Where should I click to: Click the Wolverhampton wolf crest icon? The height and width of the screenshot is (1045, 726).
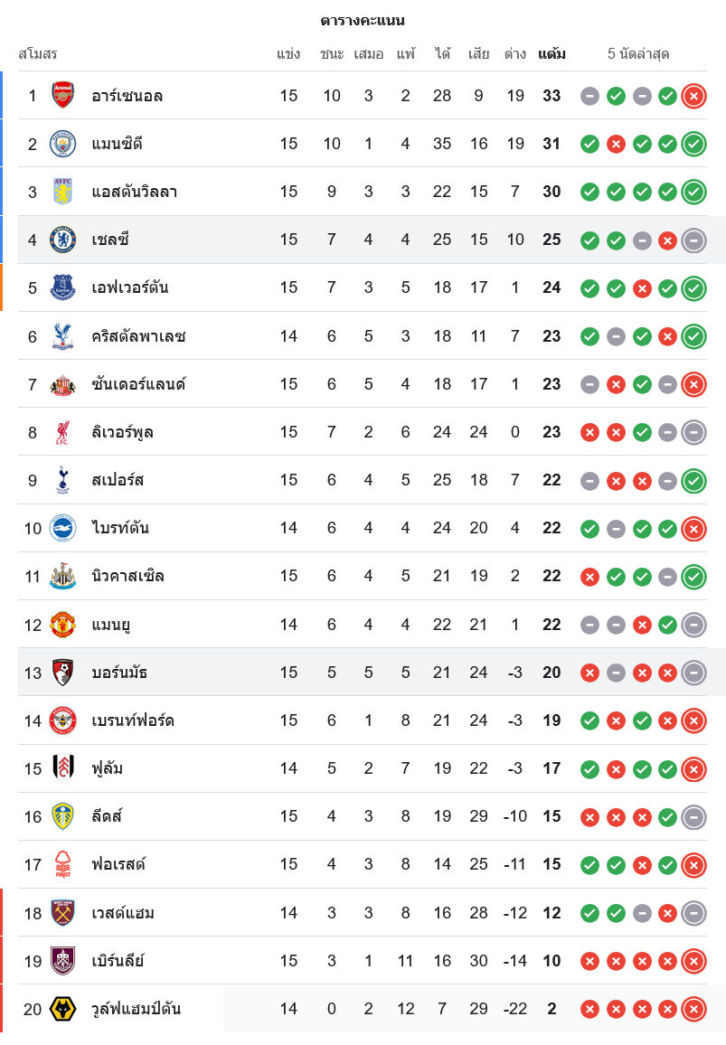coord(62,1009)
